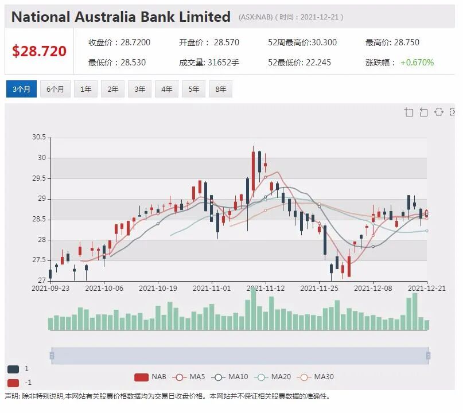Click the left handle of the range slider
This screenshot has height=413, width=463.
pyautogui.click(x=52, y=356)
